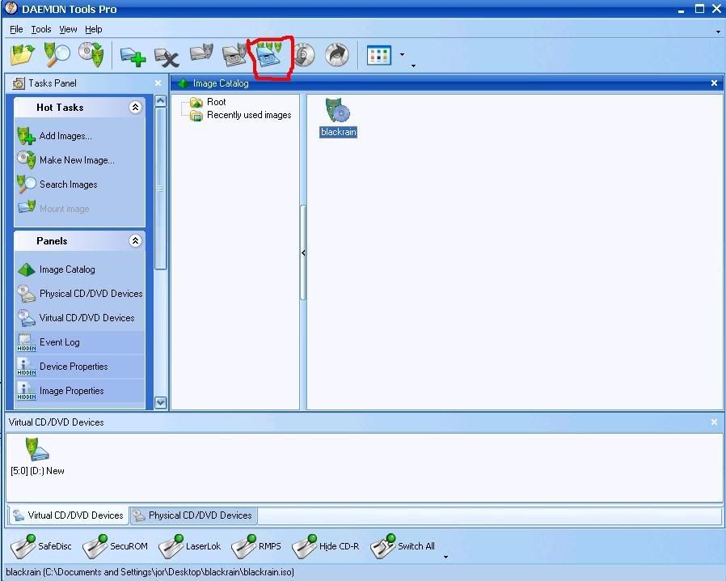The height and width of the screenshot is (581, 726).
Task: Open the Tools menu
Action: click(40, 29)
